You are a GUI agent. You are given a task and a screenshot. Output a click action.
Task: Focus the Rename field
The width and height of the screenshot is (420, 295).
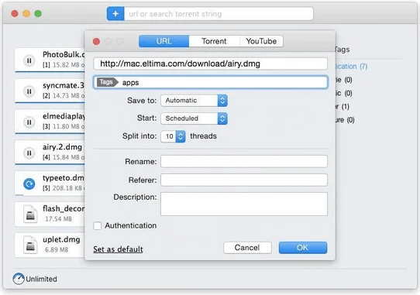(244, 161)
